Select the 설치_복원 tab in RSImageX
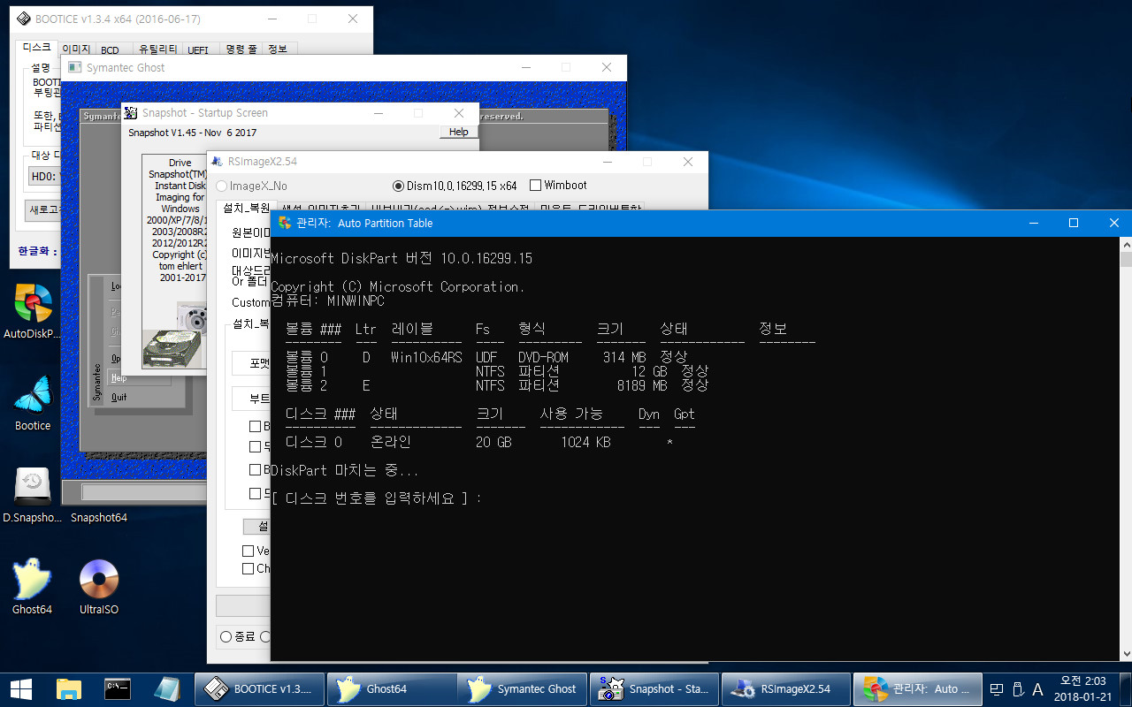Viewport: 1132px width, 707px height. 246,209
